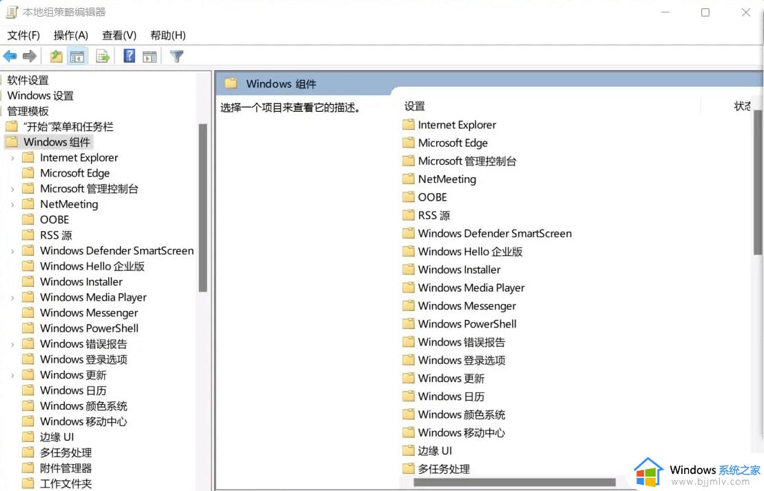Click the settings list vertical scrollbar
764x491 pixels.
tap(758, 183)
